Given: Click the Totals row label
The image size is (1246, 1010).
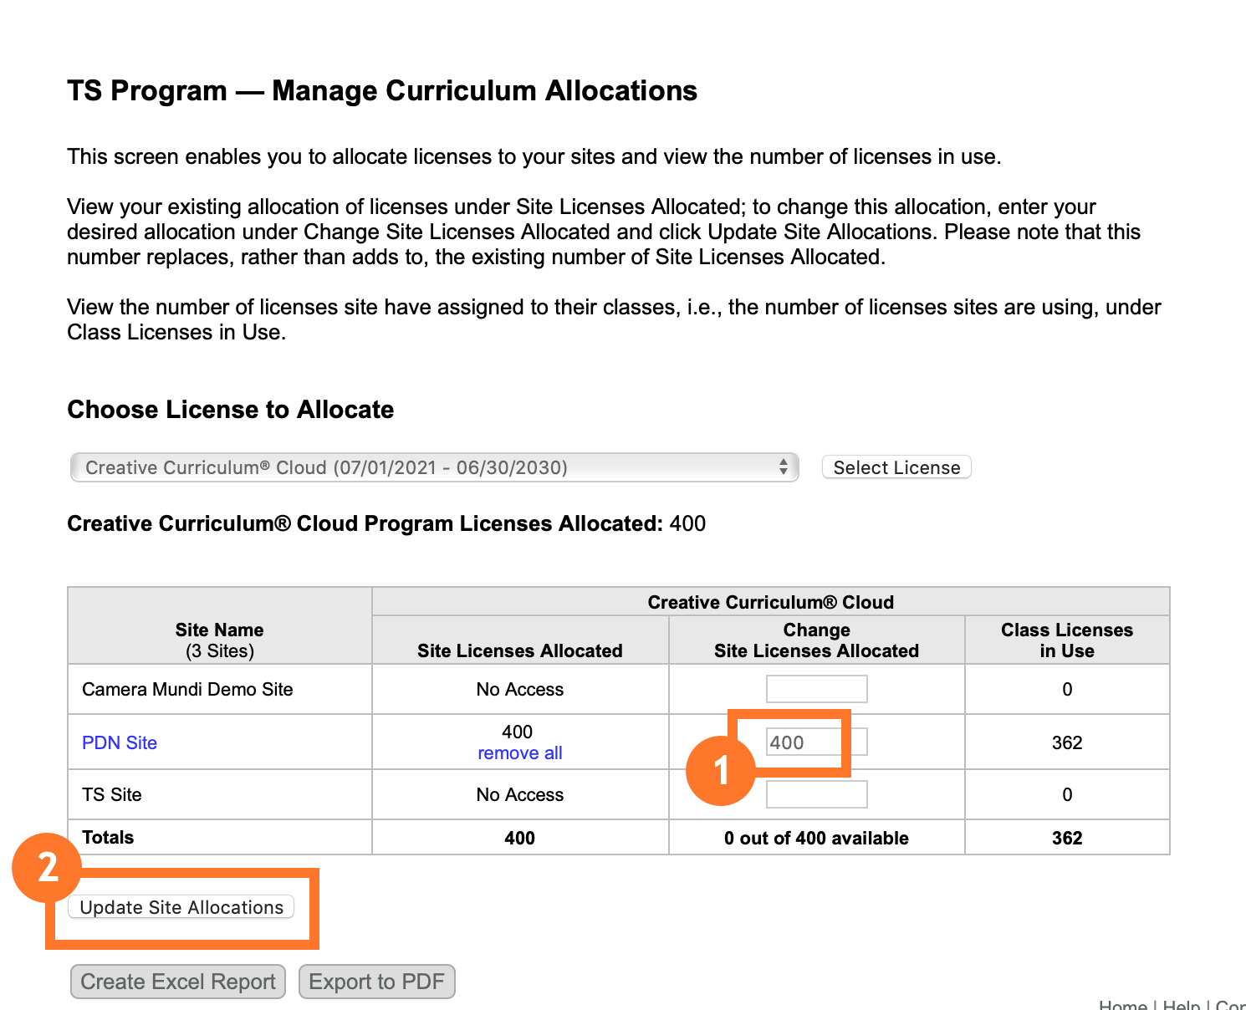Looking at the screenshot, I should point(107,837).
